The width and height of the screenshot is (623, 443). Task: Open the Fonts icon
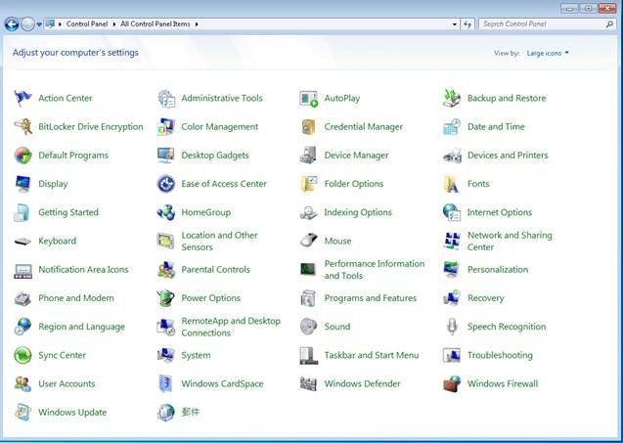(x=452, y=184)
